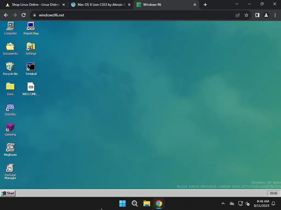Open the Computer desktop icon
Image resolution: width=281 pixels, height=210 pixels.
tap(10, 28)
